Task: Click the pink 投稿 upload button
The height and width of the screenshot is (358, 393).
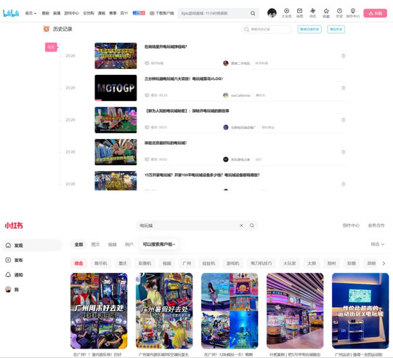Action: coord(376,13)
